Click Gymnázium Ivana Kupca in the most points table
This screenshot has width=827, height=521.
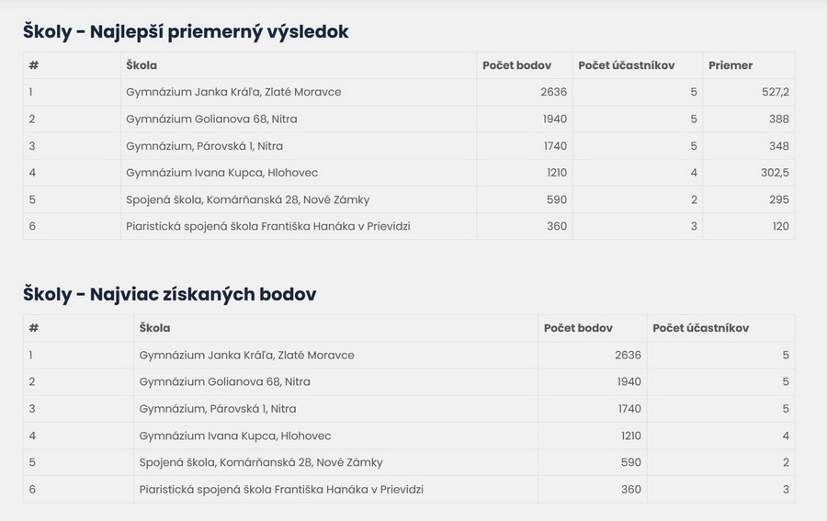tap(235, 436)
